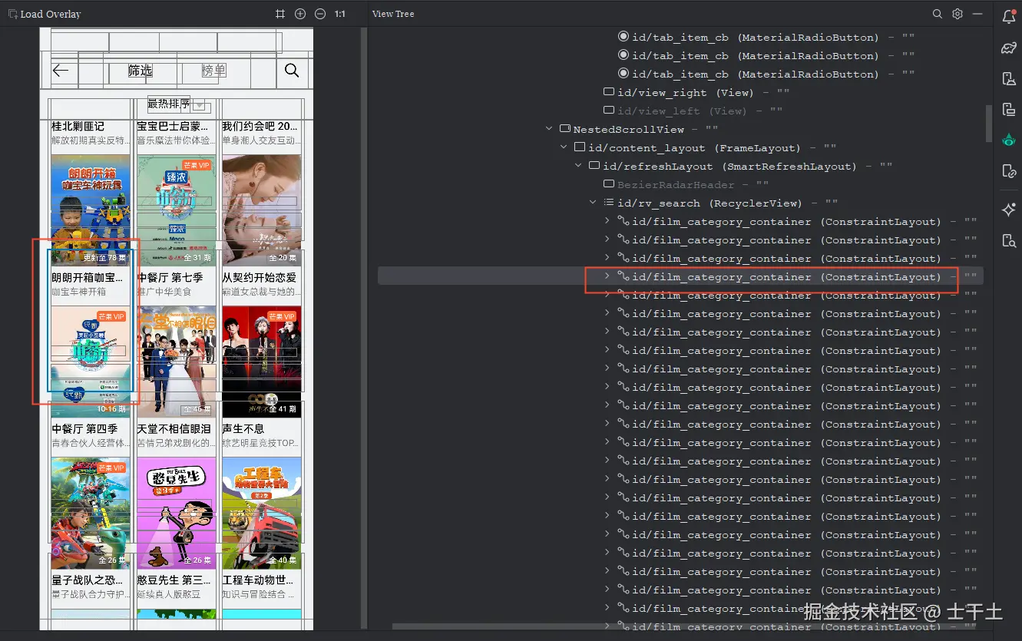This screenshot has height=641, width=1022.
Task: Click the 憨豆先生 第三… title text
Action: click(x=174, y=580)
